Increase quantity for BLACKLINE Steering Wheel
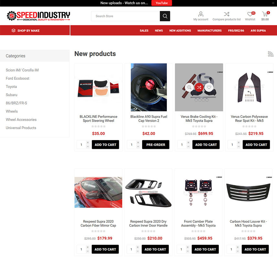This screenshot has width=277, height=276. 88,142
